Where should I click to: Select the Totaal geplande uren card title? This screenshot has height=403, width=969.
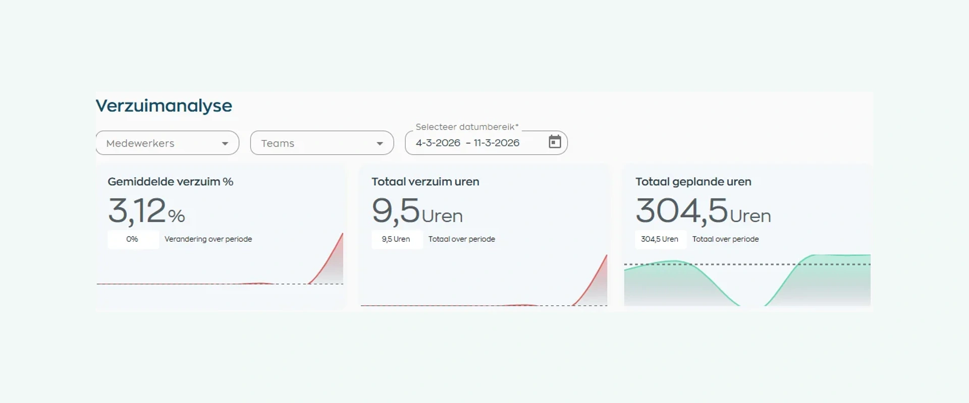coord(693,182)
